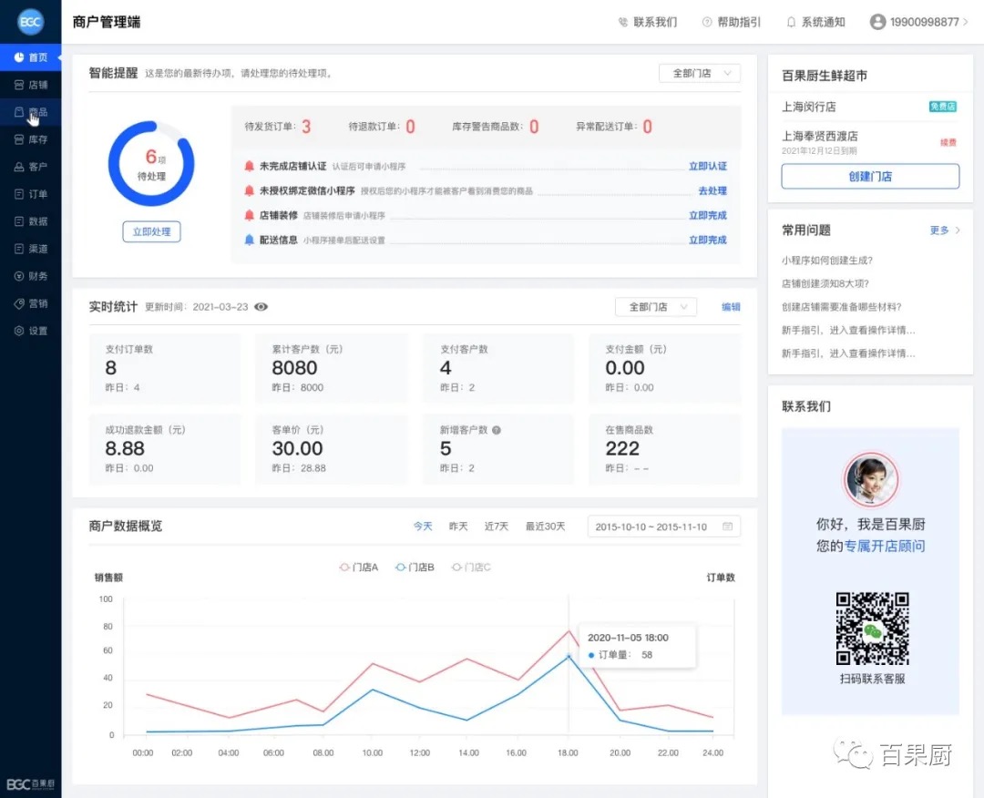
Task: Click the bell icon beside 系统通知
Action: pos(791,22)
